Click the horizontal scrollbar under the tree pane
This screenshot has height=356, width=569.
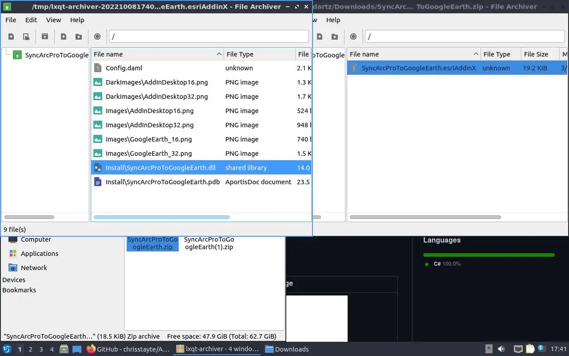[x=29, y=217]
